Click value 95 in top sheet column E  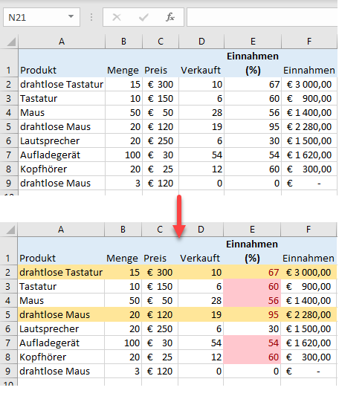(x=253, y=126)
